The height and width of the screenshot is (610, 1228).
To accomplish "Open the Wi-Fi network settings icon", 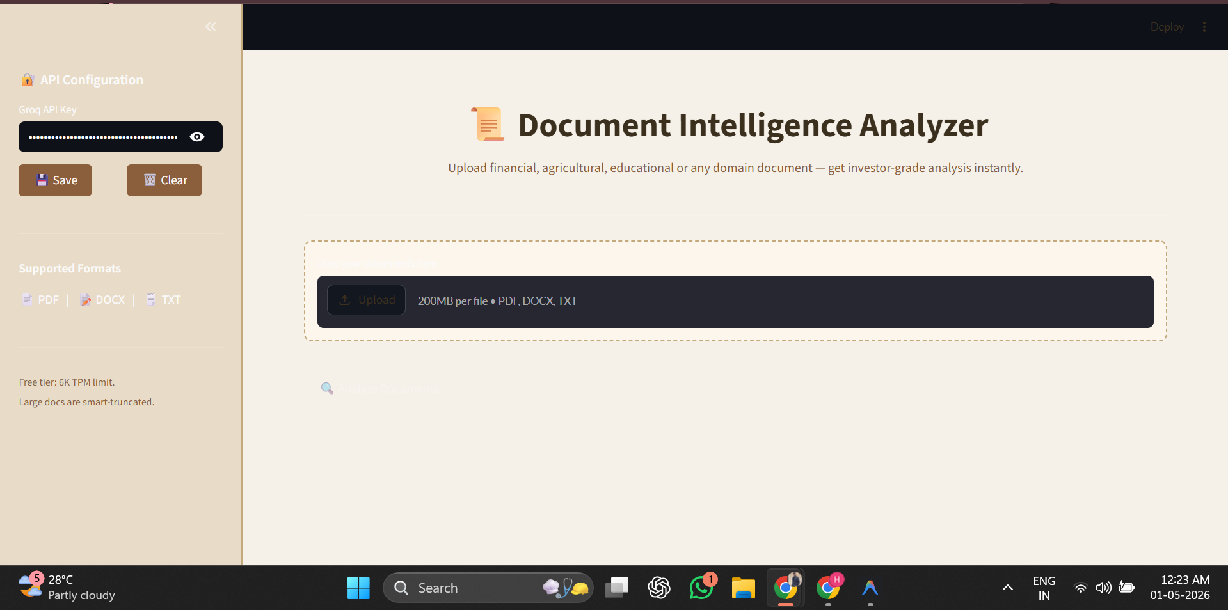I will click(x=1080, y=588).
